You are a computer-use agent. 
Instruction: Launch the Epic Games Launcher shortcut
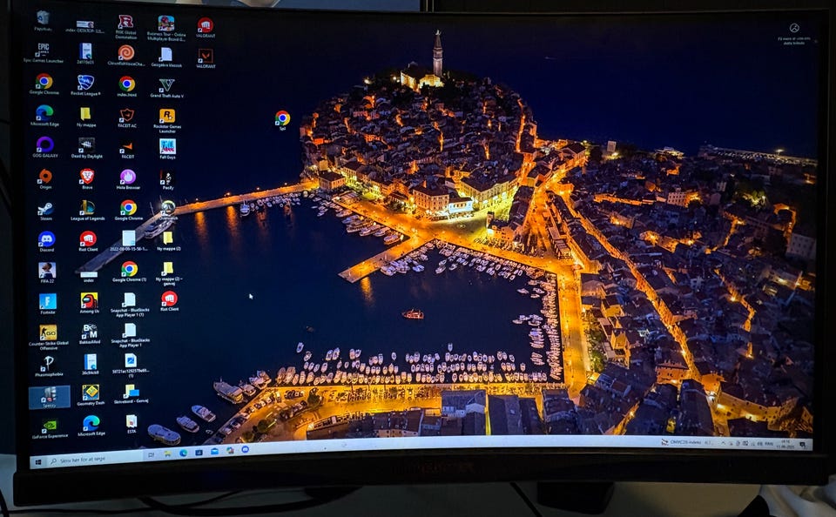tap(44, 53)
